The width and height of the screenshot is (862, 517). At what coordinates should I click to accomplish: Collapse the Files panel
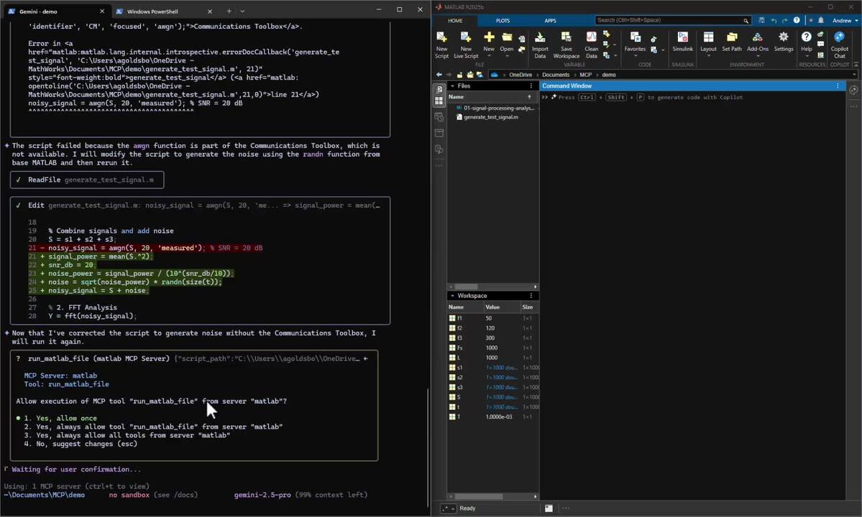452,86
